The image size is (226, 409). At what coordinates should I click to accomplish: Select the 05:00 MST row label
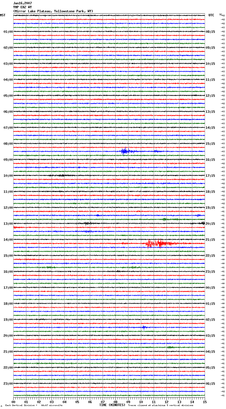pos(8,96)
